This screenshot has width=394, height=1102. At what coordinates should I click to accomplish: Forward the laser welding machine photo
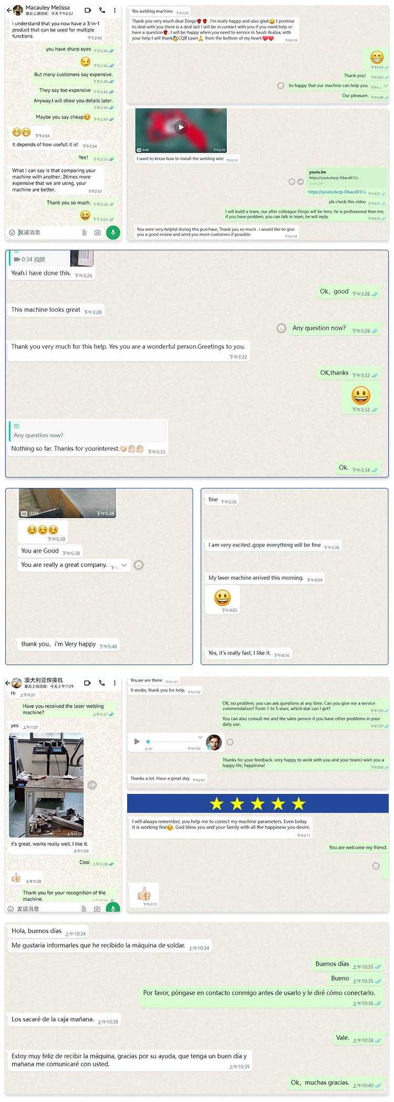[x=92, y=785]
